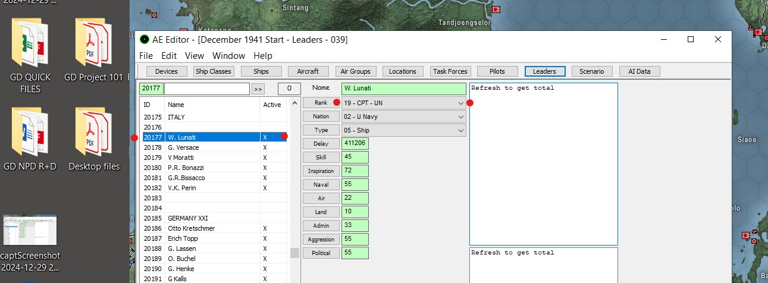Select the ITALY row in leader list
The width and height of the screenshot is (768, 283).
click(214, 117)
